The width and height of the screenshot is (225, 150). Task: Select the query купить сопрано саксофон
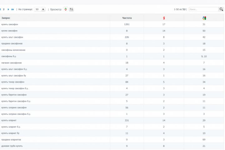click(x=14, y=107)
